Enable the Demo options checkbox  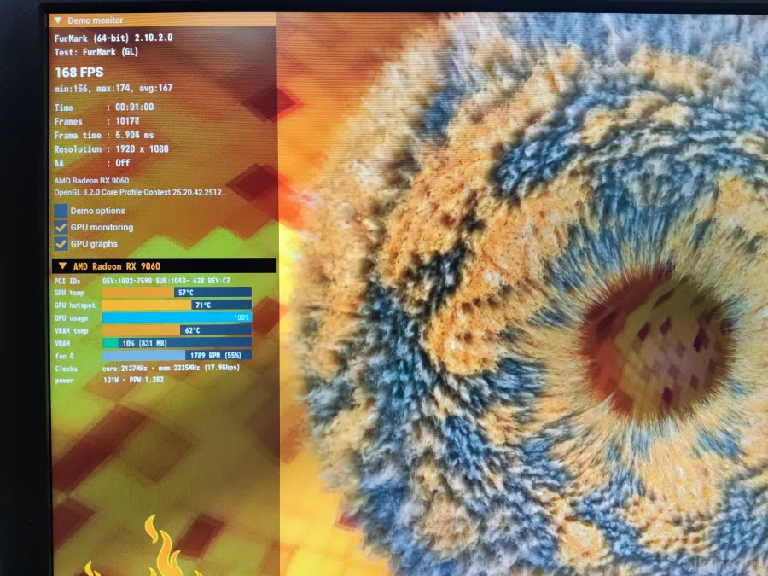(61, 211)
